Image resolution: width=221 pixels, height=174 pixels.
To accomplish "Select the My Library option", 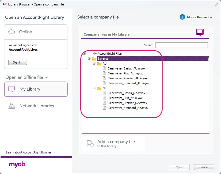I will pos(36,89).
